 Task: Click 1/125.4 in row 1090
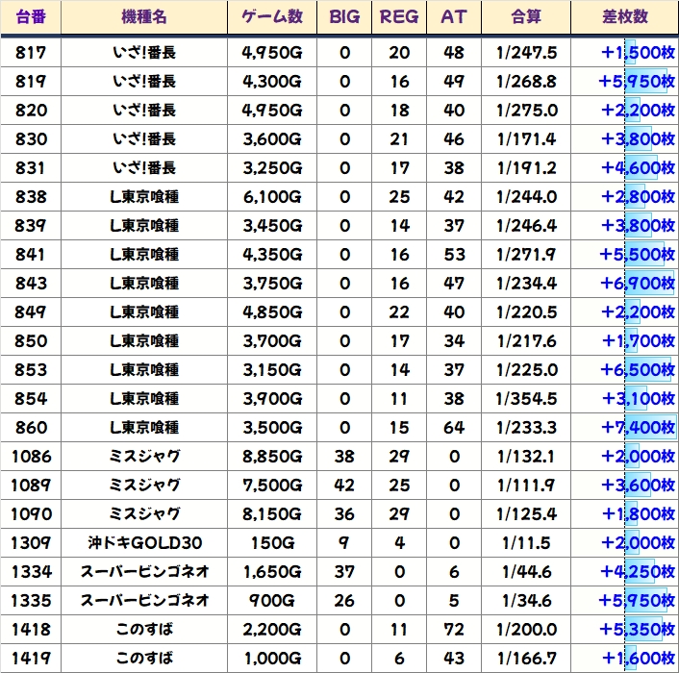point(526,513)
